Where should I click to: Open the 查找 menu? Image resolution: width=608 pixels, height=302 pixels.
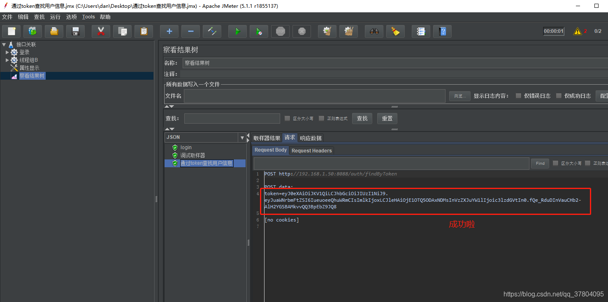39,17
